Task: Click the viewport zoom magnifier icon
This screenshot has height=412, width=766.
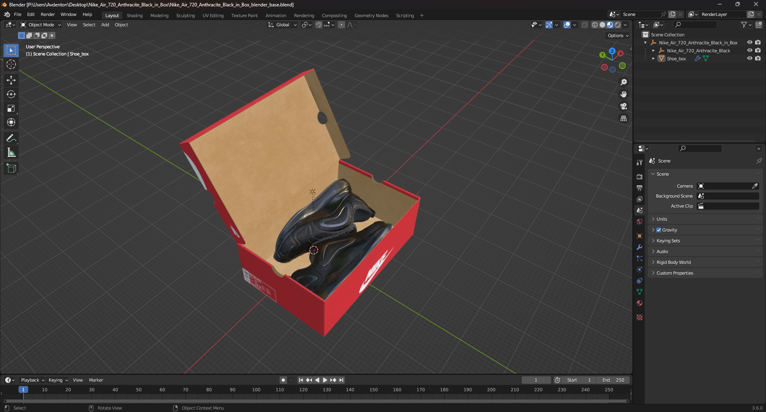Action: (x=624, y=82)
